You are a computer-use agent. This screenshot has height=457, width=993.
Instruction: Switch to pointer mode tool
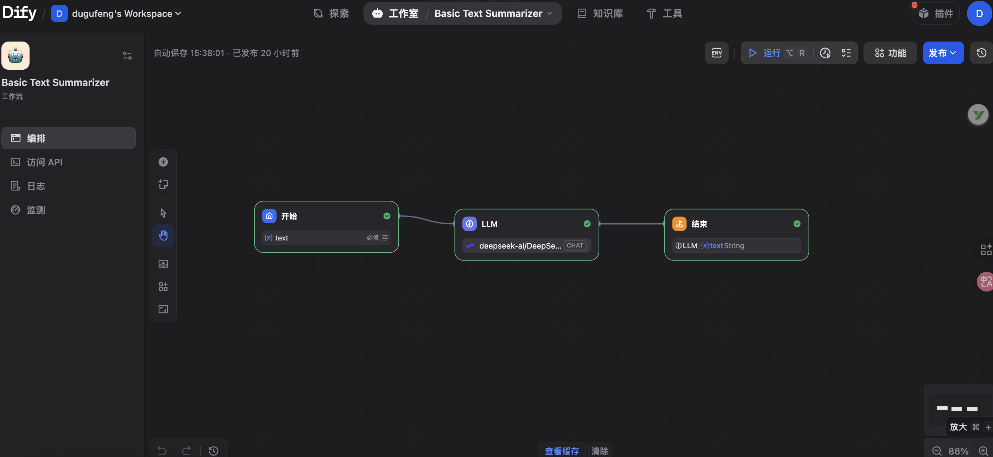(x=163, y=213)
